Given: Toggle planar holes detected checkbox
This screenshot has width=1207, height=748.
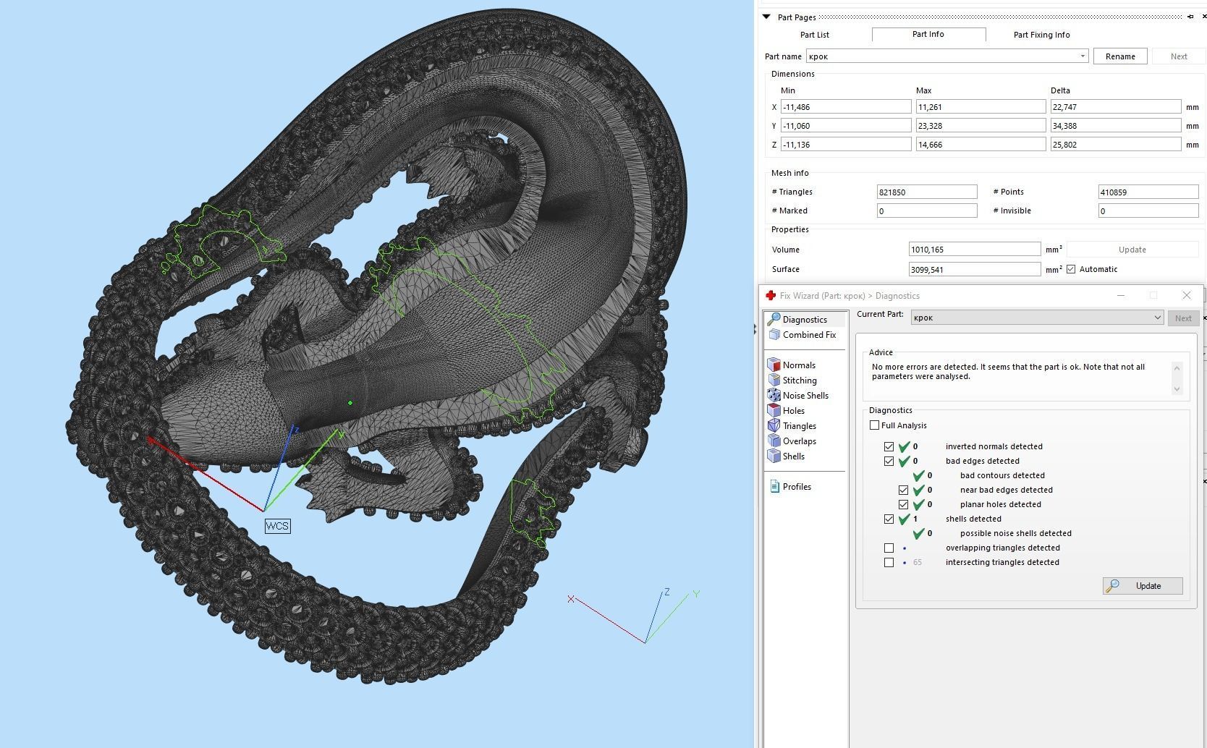Looking at the screenshot, I should click(903, 504).
